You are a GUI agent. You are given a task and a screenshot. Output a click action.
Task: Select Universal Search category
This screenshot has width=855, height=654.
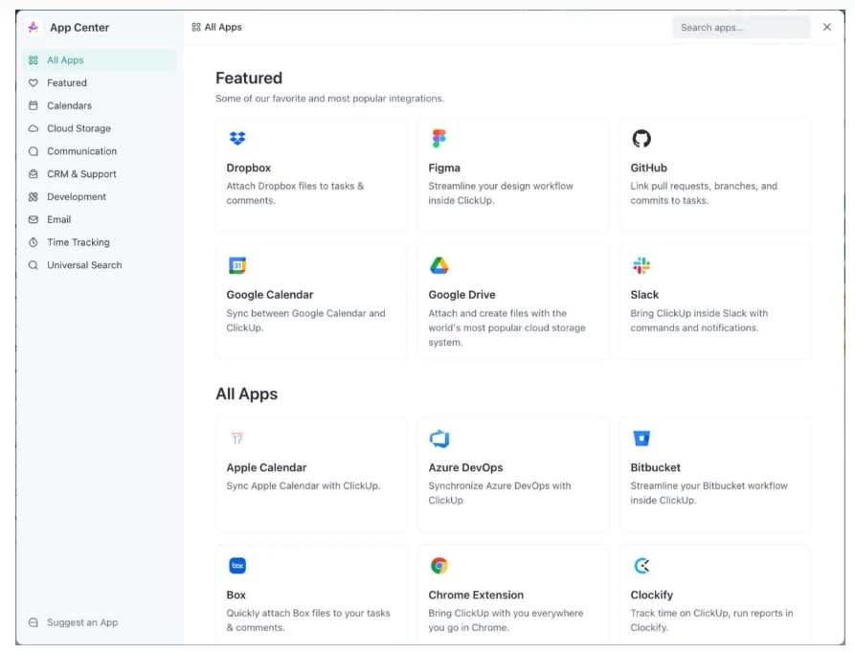tap(100, 265)
